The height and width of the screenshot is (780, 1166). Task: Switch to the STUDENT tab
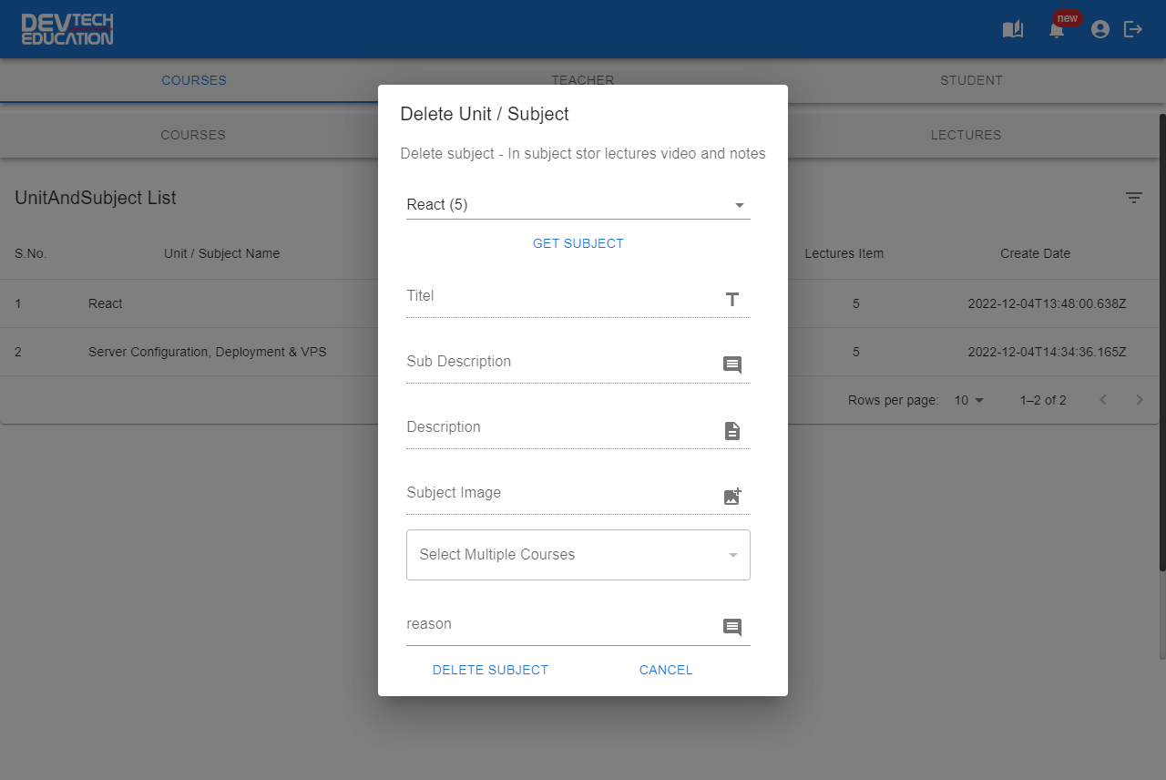point(971,80)
